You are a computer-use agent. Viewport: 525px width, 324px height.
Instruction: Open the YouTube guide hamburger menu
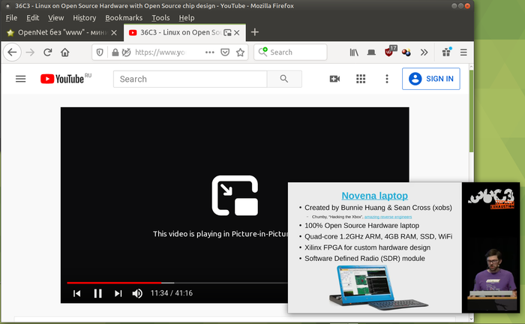tap(20, 79)
